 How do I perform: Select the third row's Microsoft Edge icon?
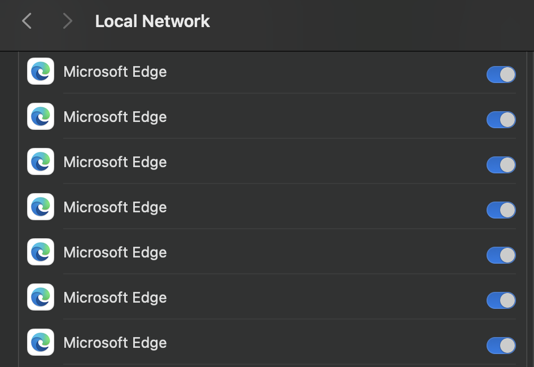pyautogui.click(x=41, y=162)
